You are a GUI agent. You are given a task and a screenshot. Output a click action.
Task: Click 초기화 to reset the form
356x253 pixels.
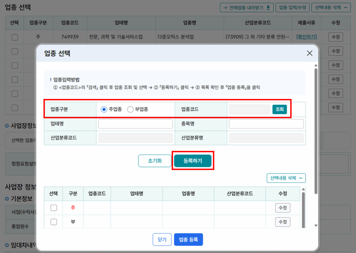(155, 161)
